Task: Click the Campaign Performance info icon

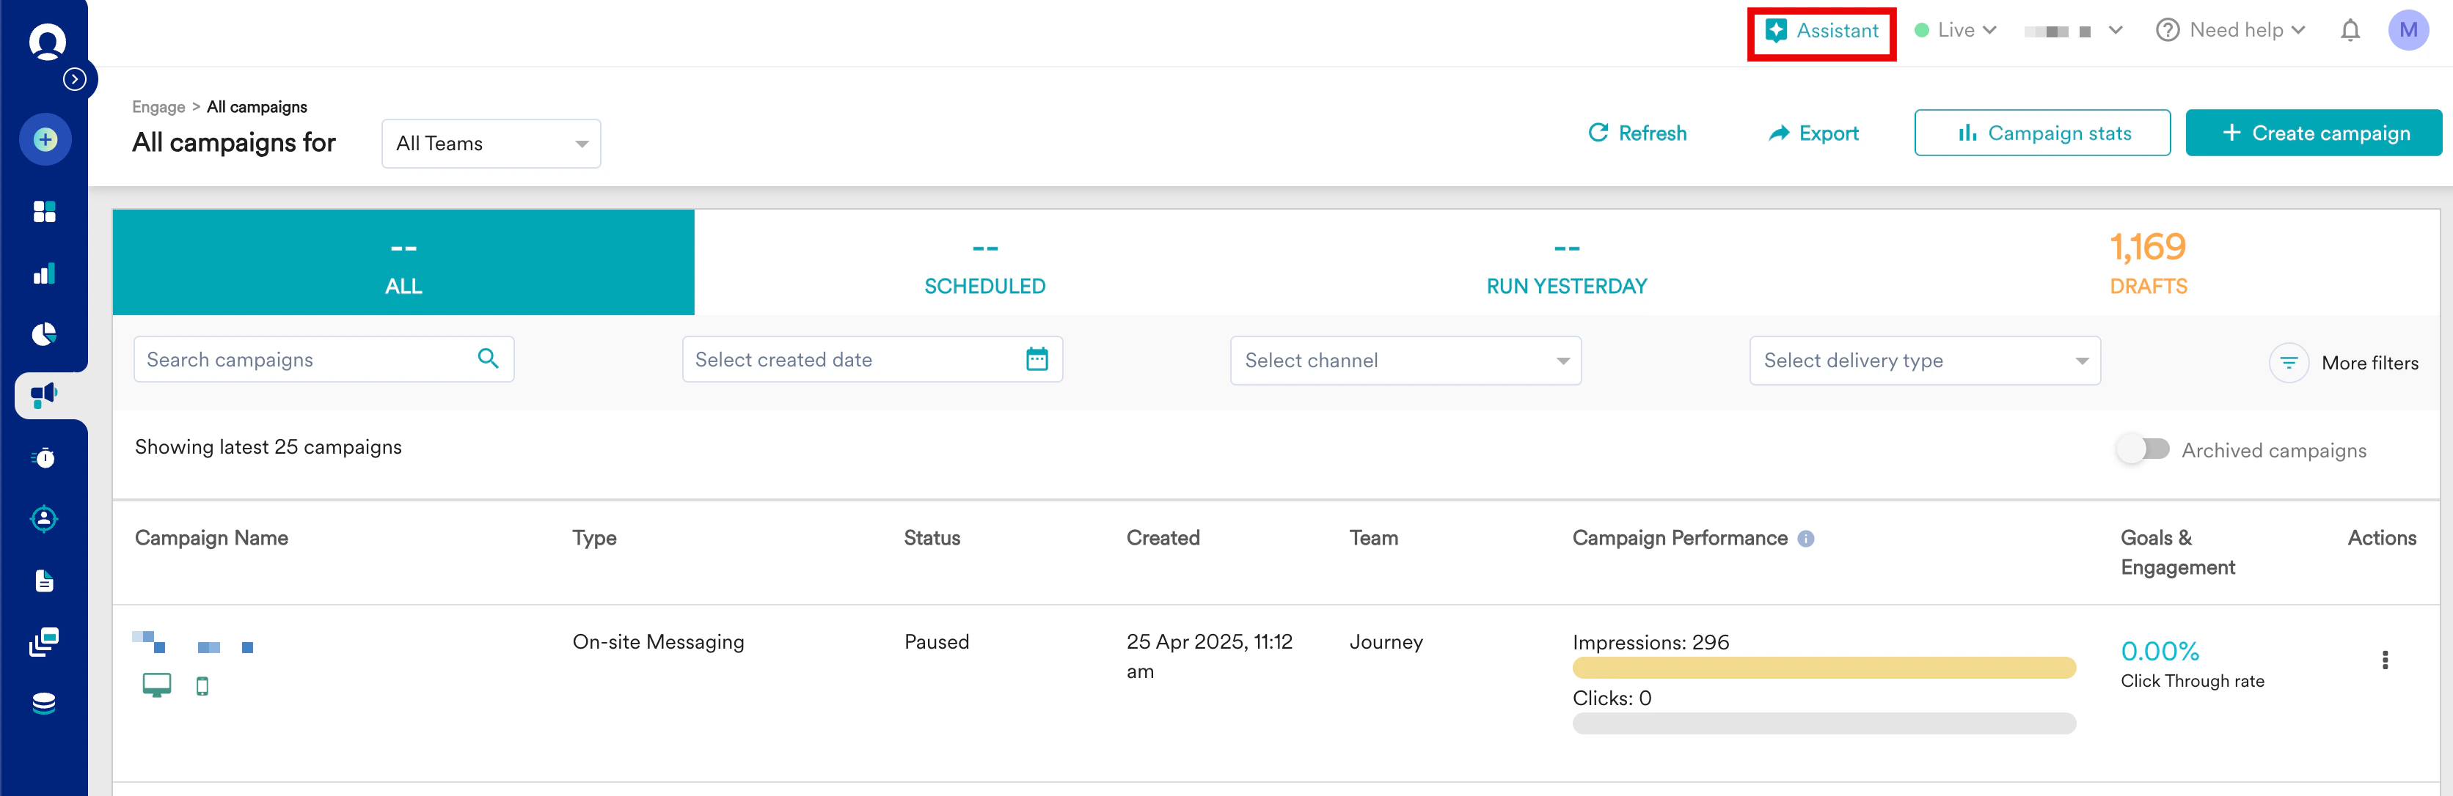Action: [x=1805, y=539]
